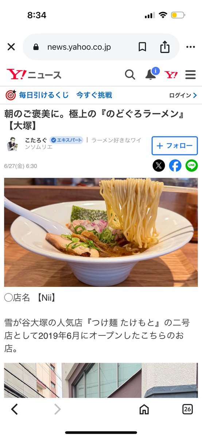
Task: Tap the ramen noodle photo
Action: coord(101,232)
